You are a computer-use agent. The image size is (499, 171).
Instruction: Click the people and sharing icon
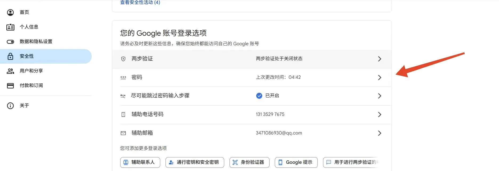(10, 71)
